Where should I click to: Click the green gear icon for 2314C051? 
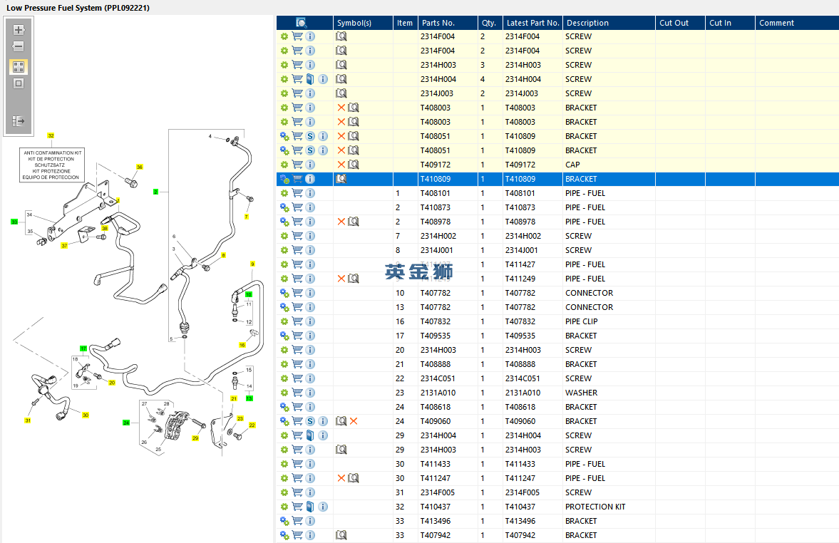(284, 379)
